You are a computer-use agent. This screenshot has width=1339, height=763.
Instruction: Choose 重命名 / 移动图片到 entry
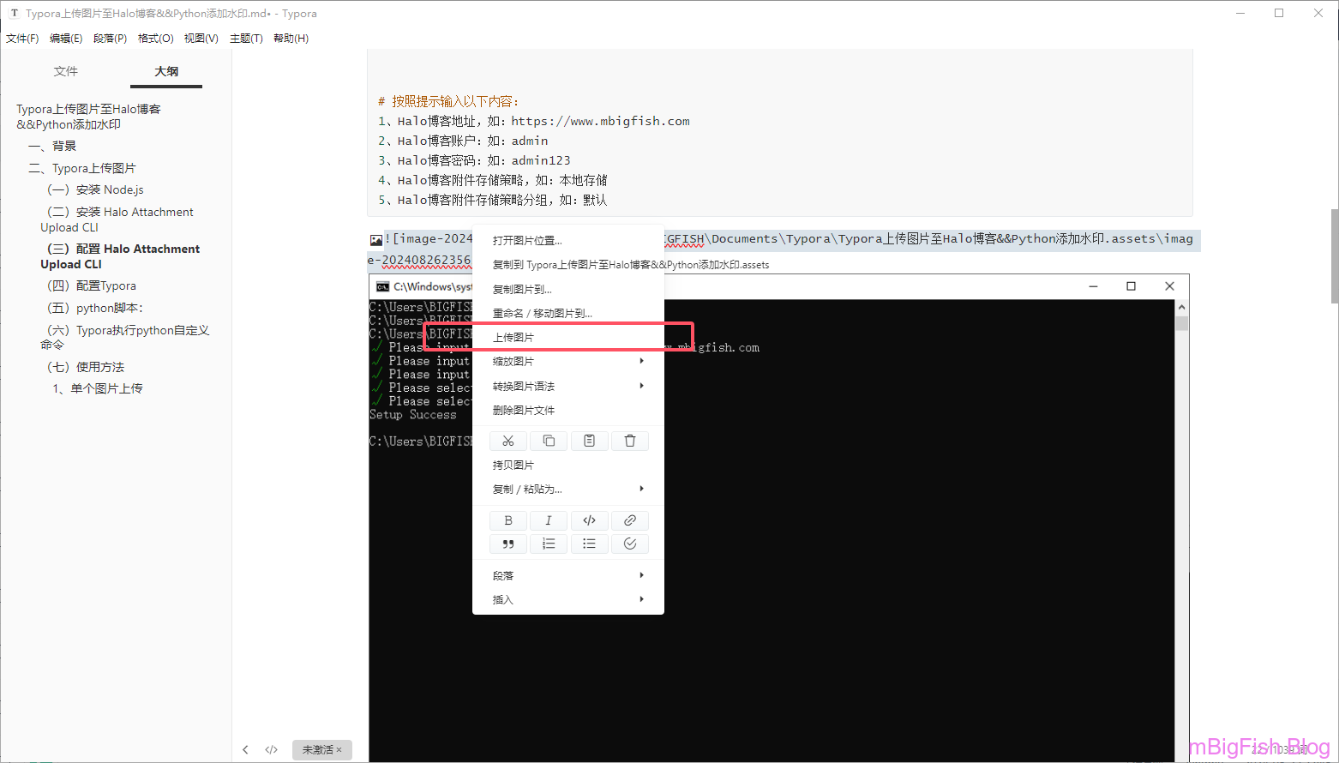568,313
